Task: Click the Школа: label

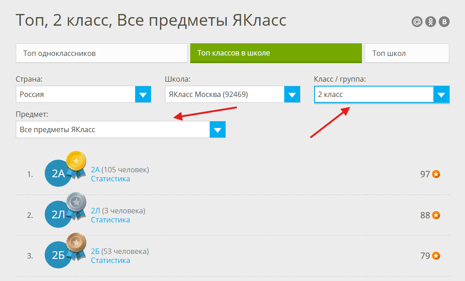Action: point(178,79)
